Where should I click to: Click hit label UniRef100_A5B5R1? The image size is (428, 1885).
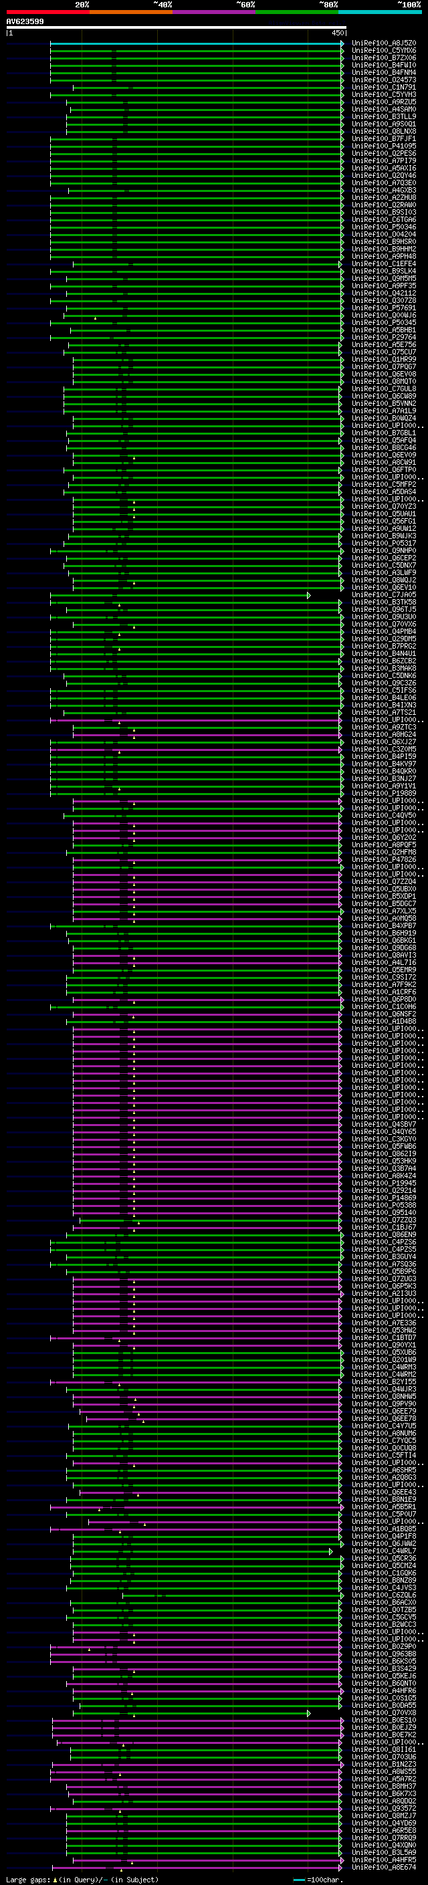coord(384,1507)
